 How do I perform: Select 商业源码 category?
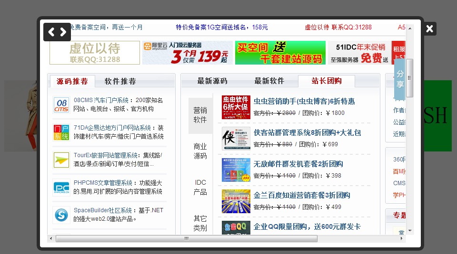(200, 151)
